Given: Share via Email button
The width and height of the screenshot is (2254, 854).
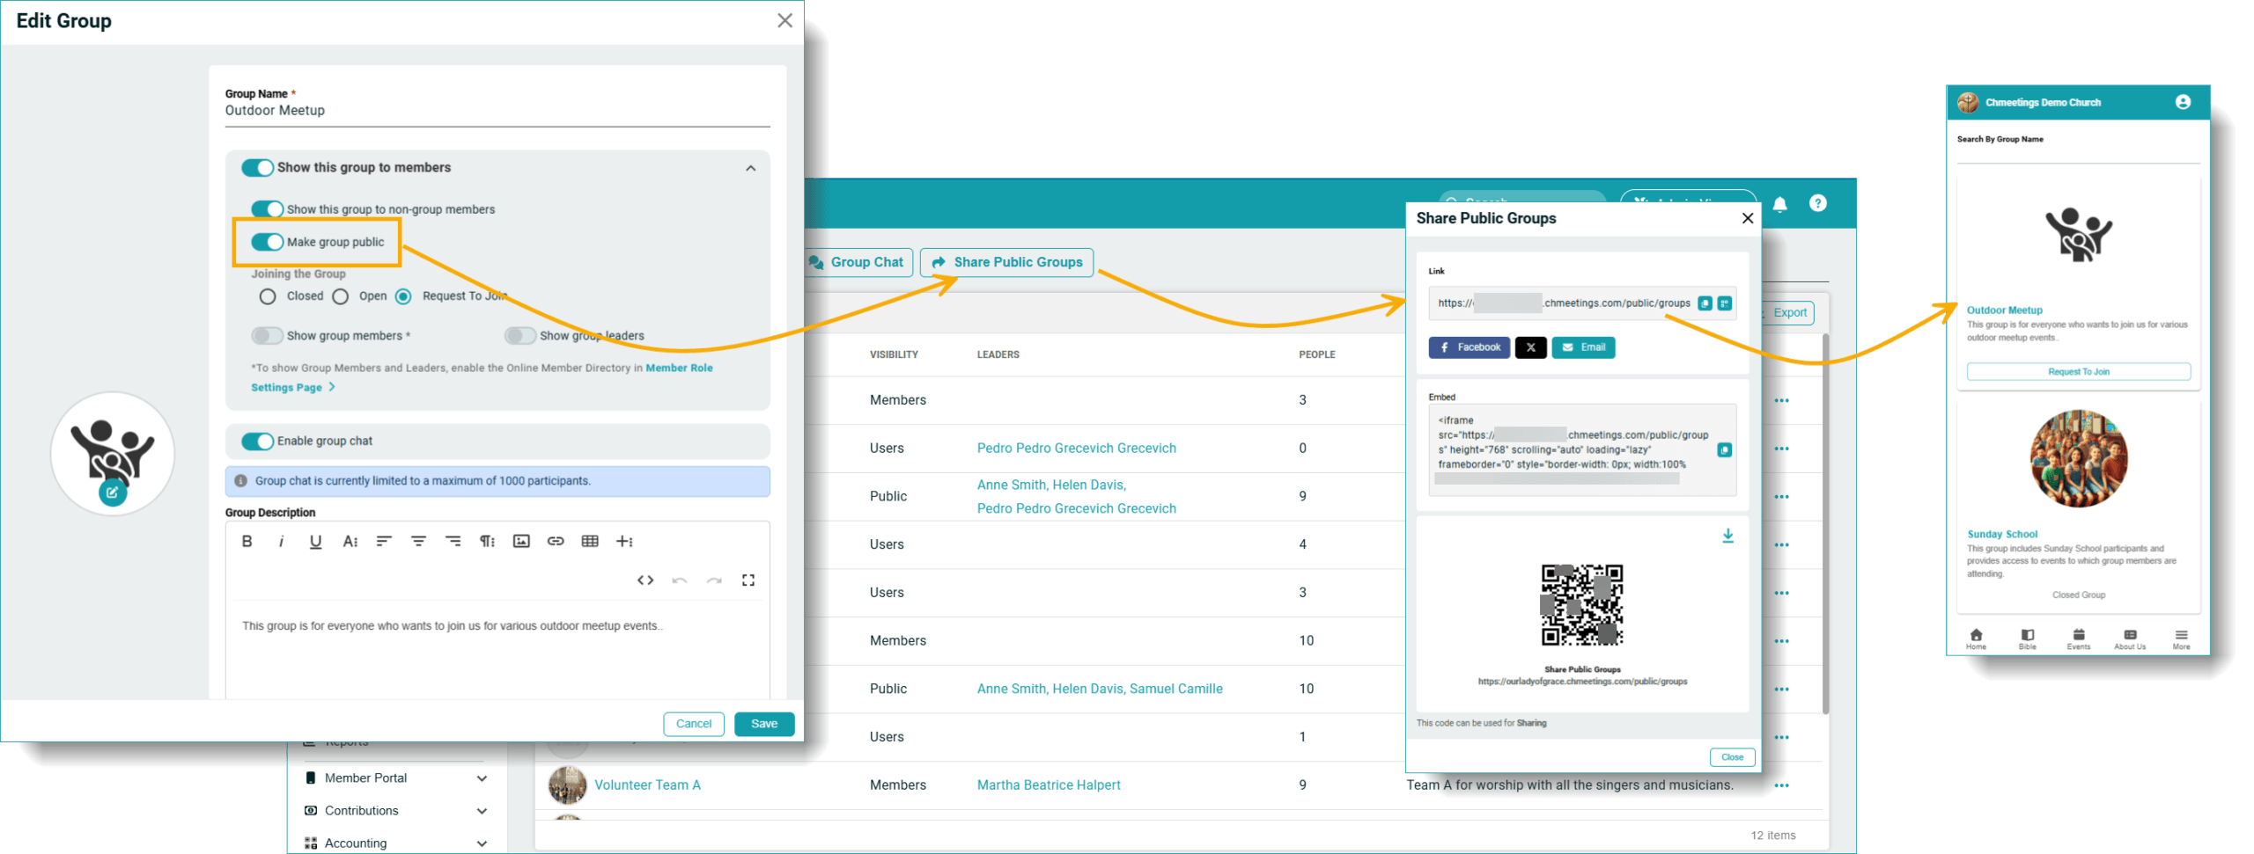Looking at the screenshot, I should [x=1582, y=347].
